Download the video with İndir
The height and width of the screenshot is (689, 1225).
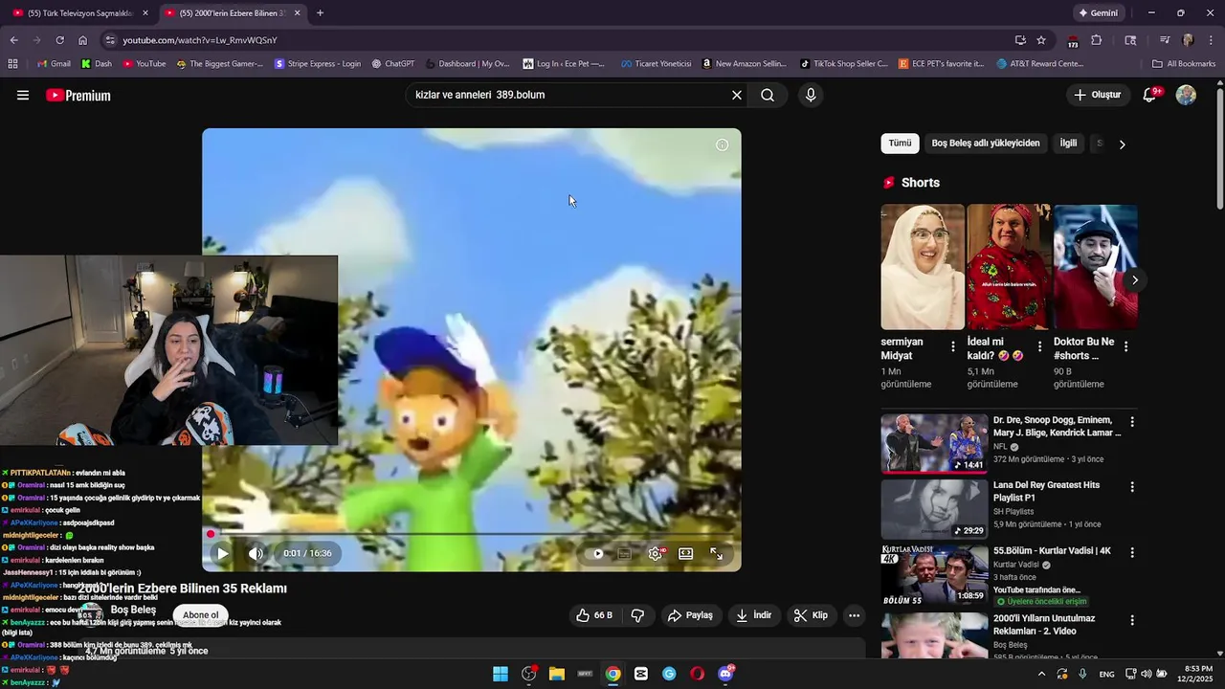point(753,615)
